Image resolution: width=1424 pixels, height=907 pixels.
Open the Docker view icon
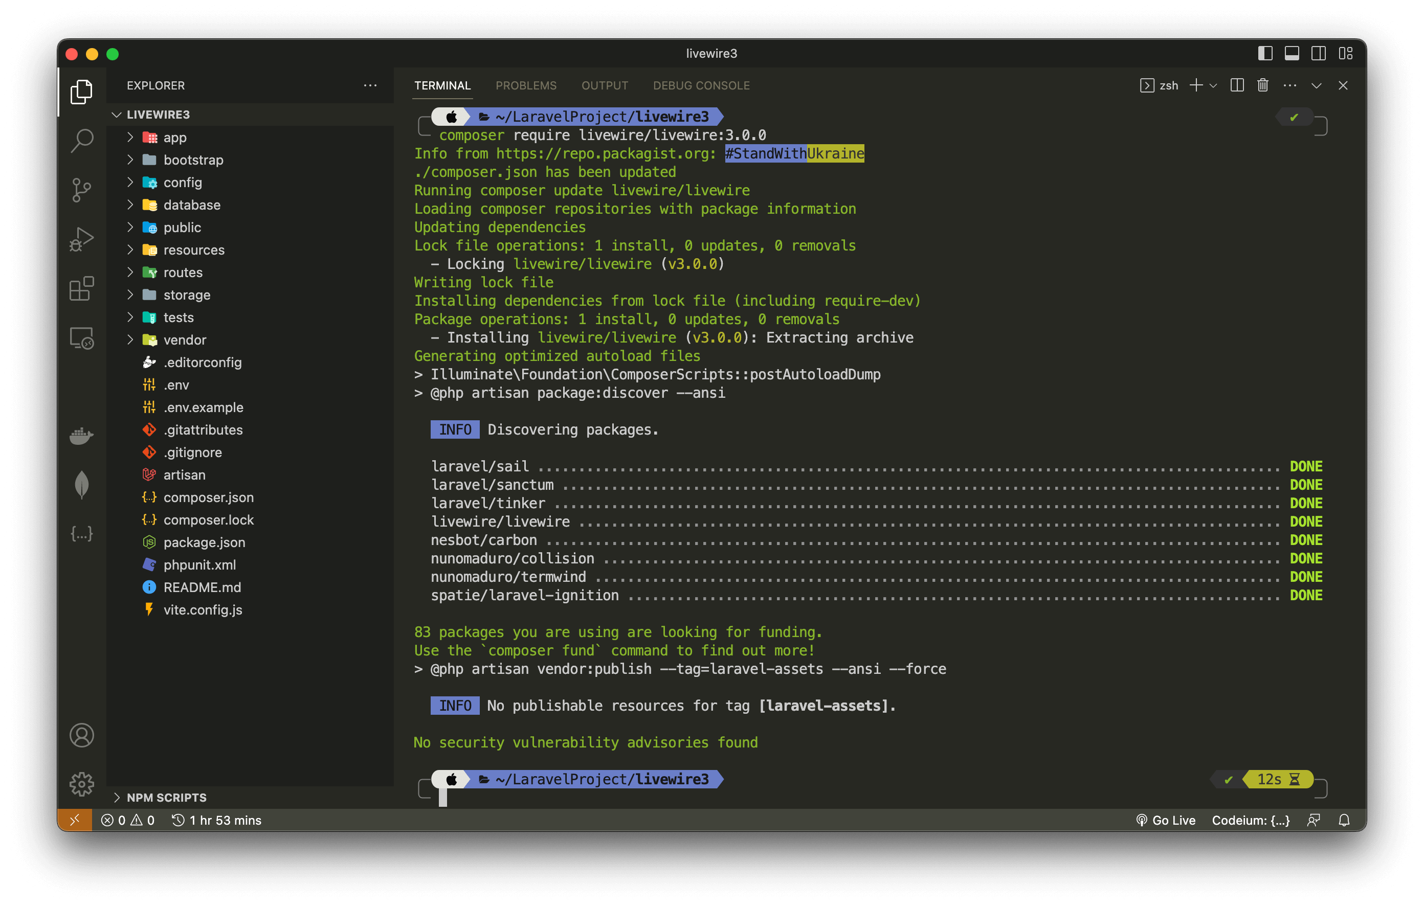82,436
